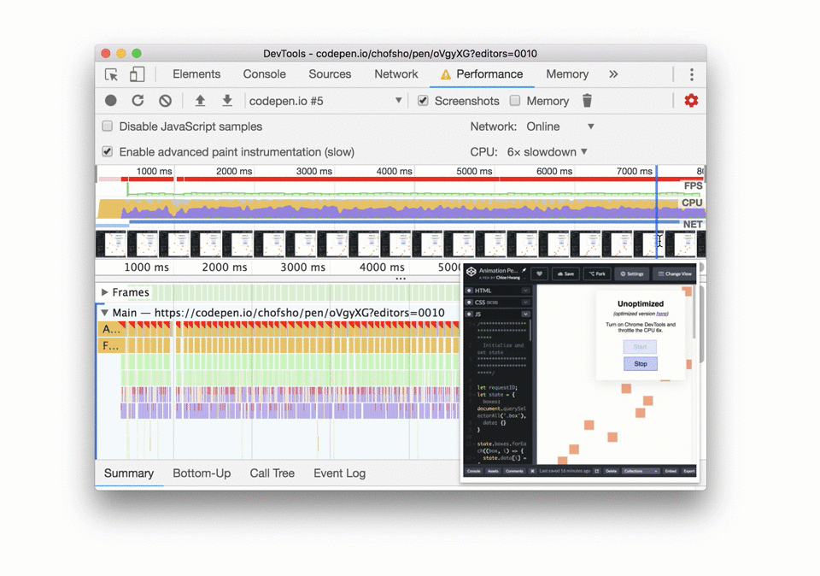Click the reload and profile icon
This screenshot has height=576, width=820.
[138, 101]
